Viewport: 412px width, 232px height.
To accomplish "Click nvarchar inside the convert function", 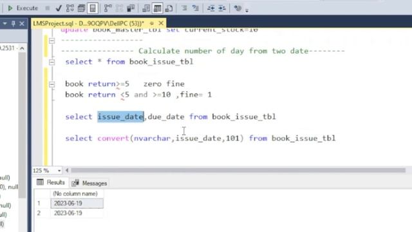I will click(x=152, y=138).
